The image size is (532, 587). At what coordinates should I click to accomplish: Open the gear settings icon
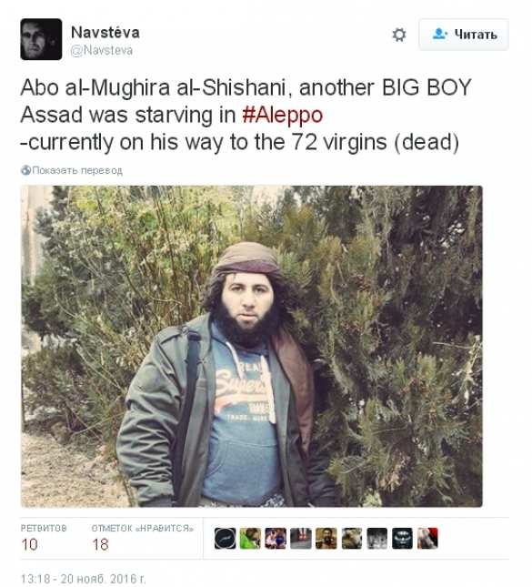(399, 35)
